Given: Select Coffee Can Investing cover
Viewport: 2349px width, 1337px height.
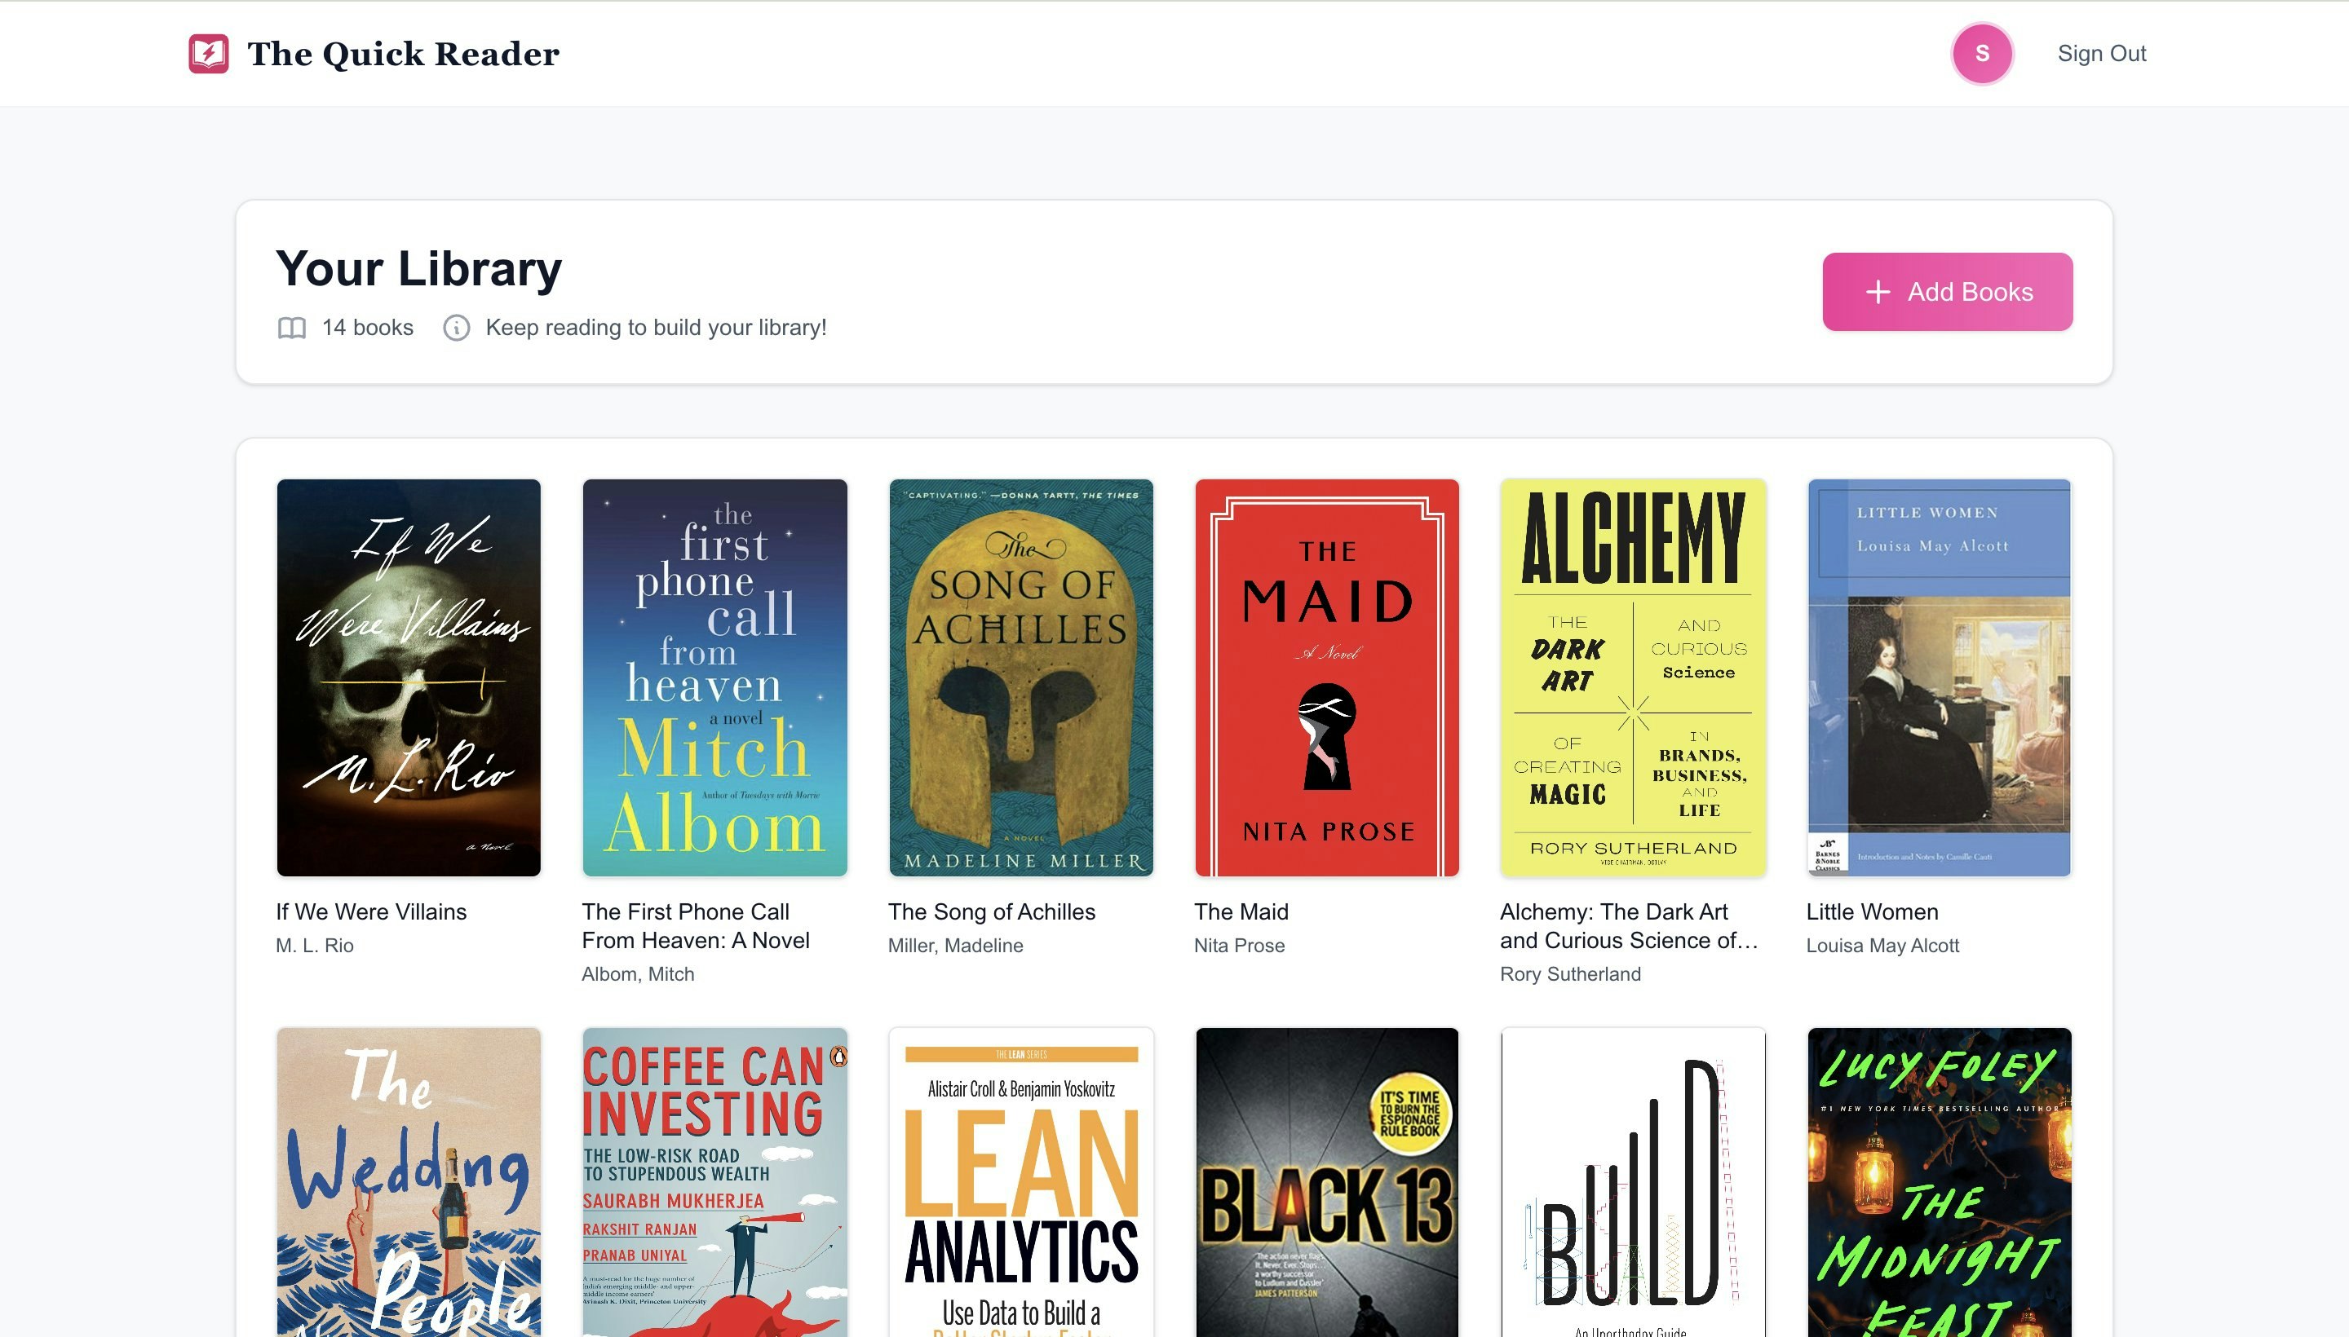Looking at the screenshot, I should [x=714, y=1182].
